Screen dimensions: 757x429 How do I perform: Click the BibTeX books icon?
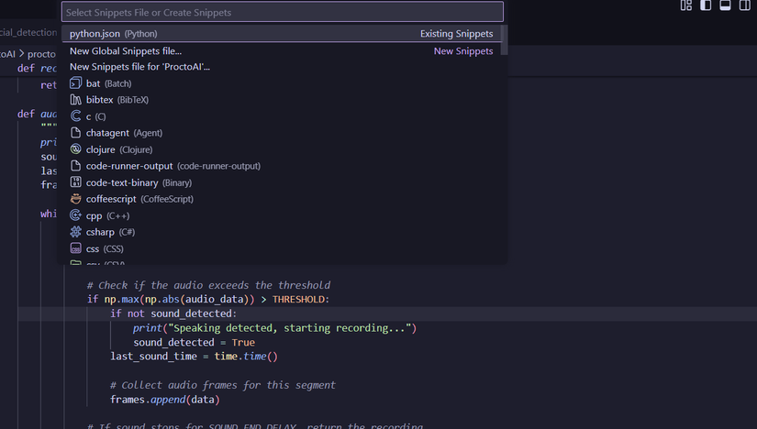coord(75,99)
